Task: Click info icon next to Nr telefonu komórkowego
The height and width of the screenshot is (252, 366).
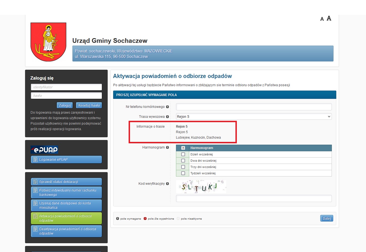Action: point(167,107)
